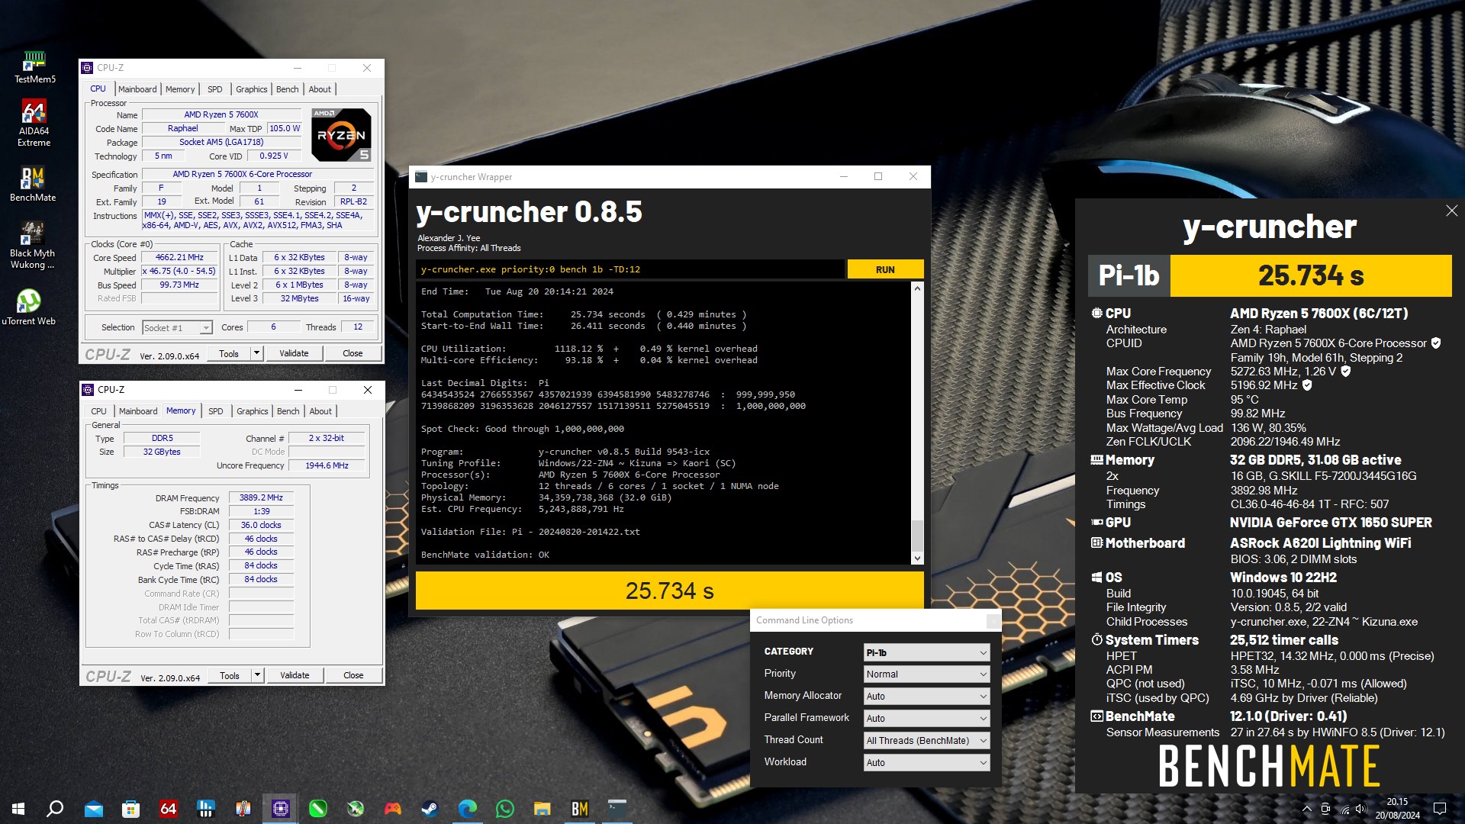Click the yellow RUN button in y-cruncher Wrapper
This screenshot has width=1465, height=824.
(x=885, y=269)
